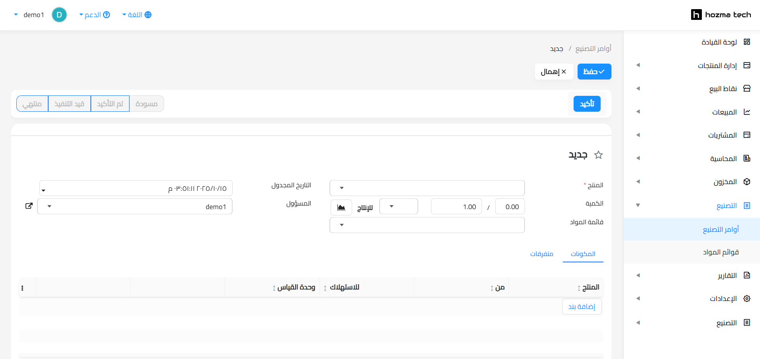760x359 pixels.
Task: Click the demo1 user avatar
Action: 59,15
